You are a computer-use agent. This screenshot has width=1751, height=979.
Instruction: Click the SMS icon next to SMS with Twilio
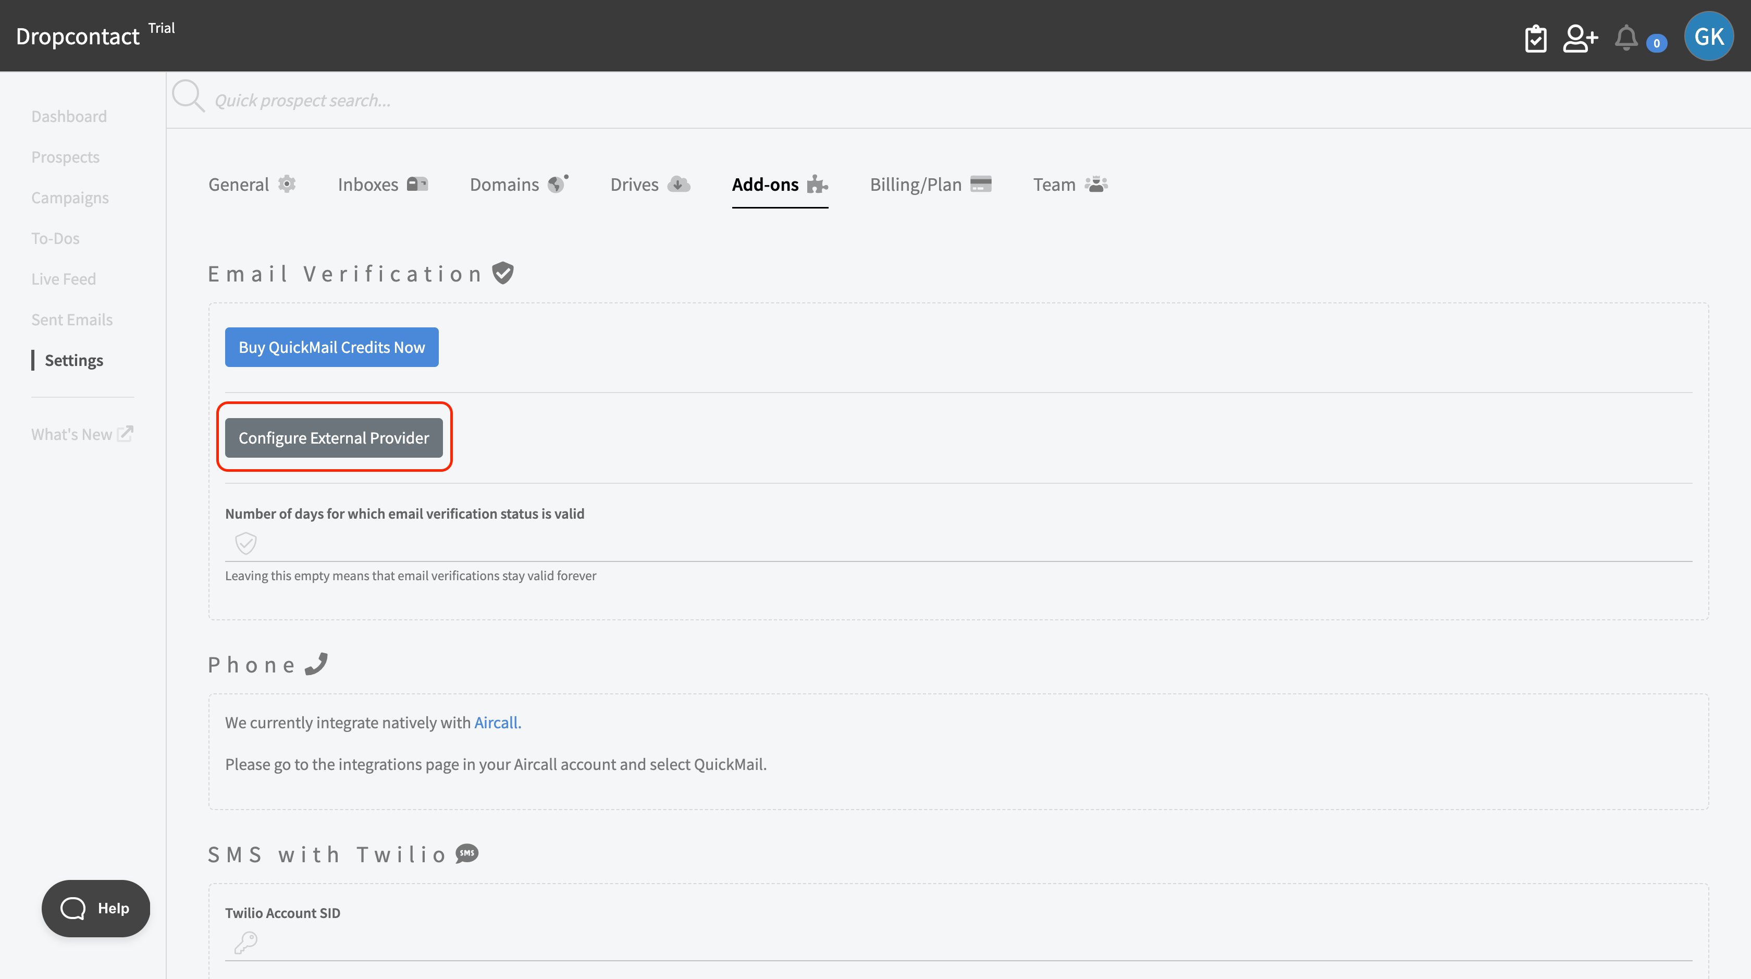pos(466,854)
